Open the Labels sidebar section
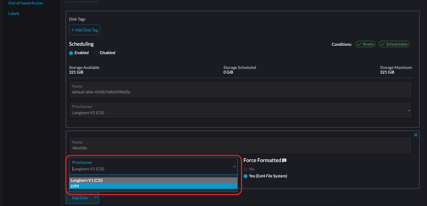427x206 pixels. coord(14,13)
